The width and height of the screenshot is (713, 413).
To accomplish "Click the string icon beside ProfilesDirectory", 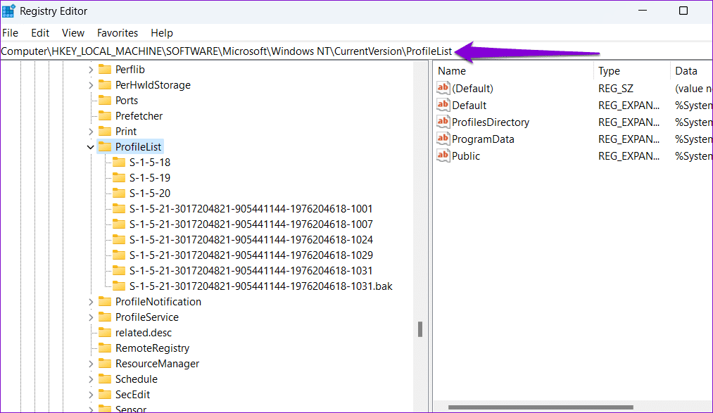I will tap(443, 121).
